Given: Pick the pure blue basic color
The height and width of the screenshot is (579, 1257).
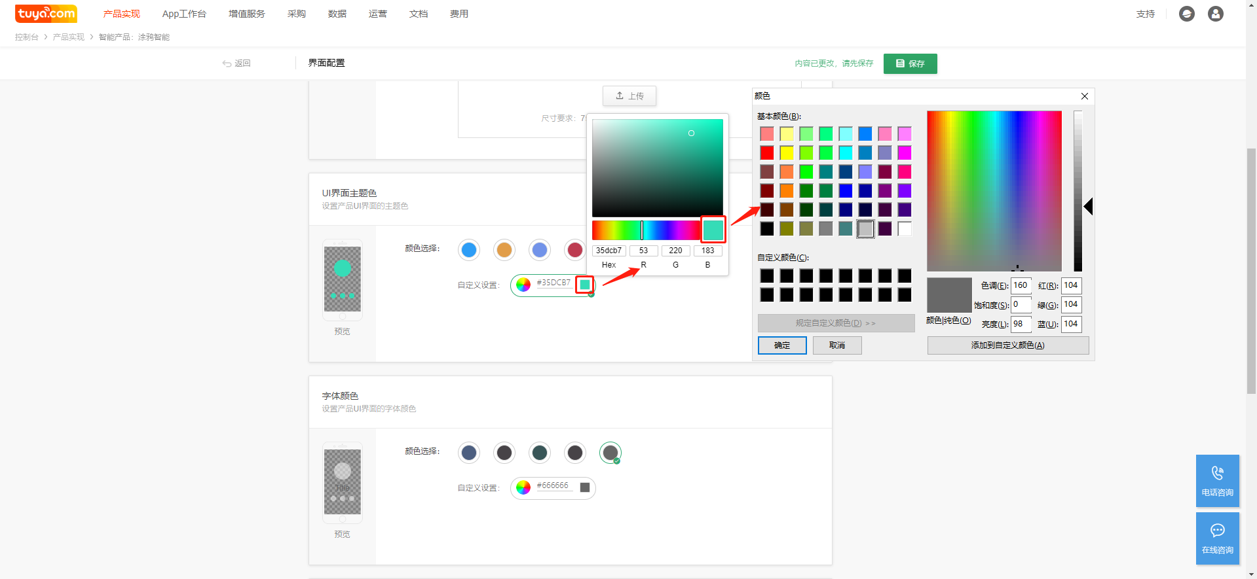Looking at the screenshot, I should [x=846, y=190].
